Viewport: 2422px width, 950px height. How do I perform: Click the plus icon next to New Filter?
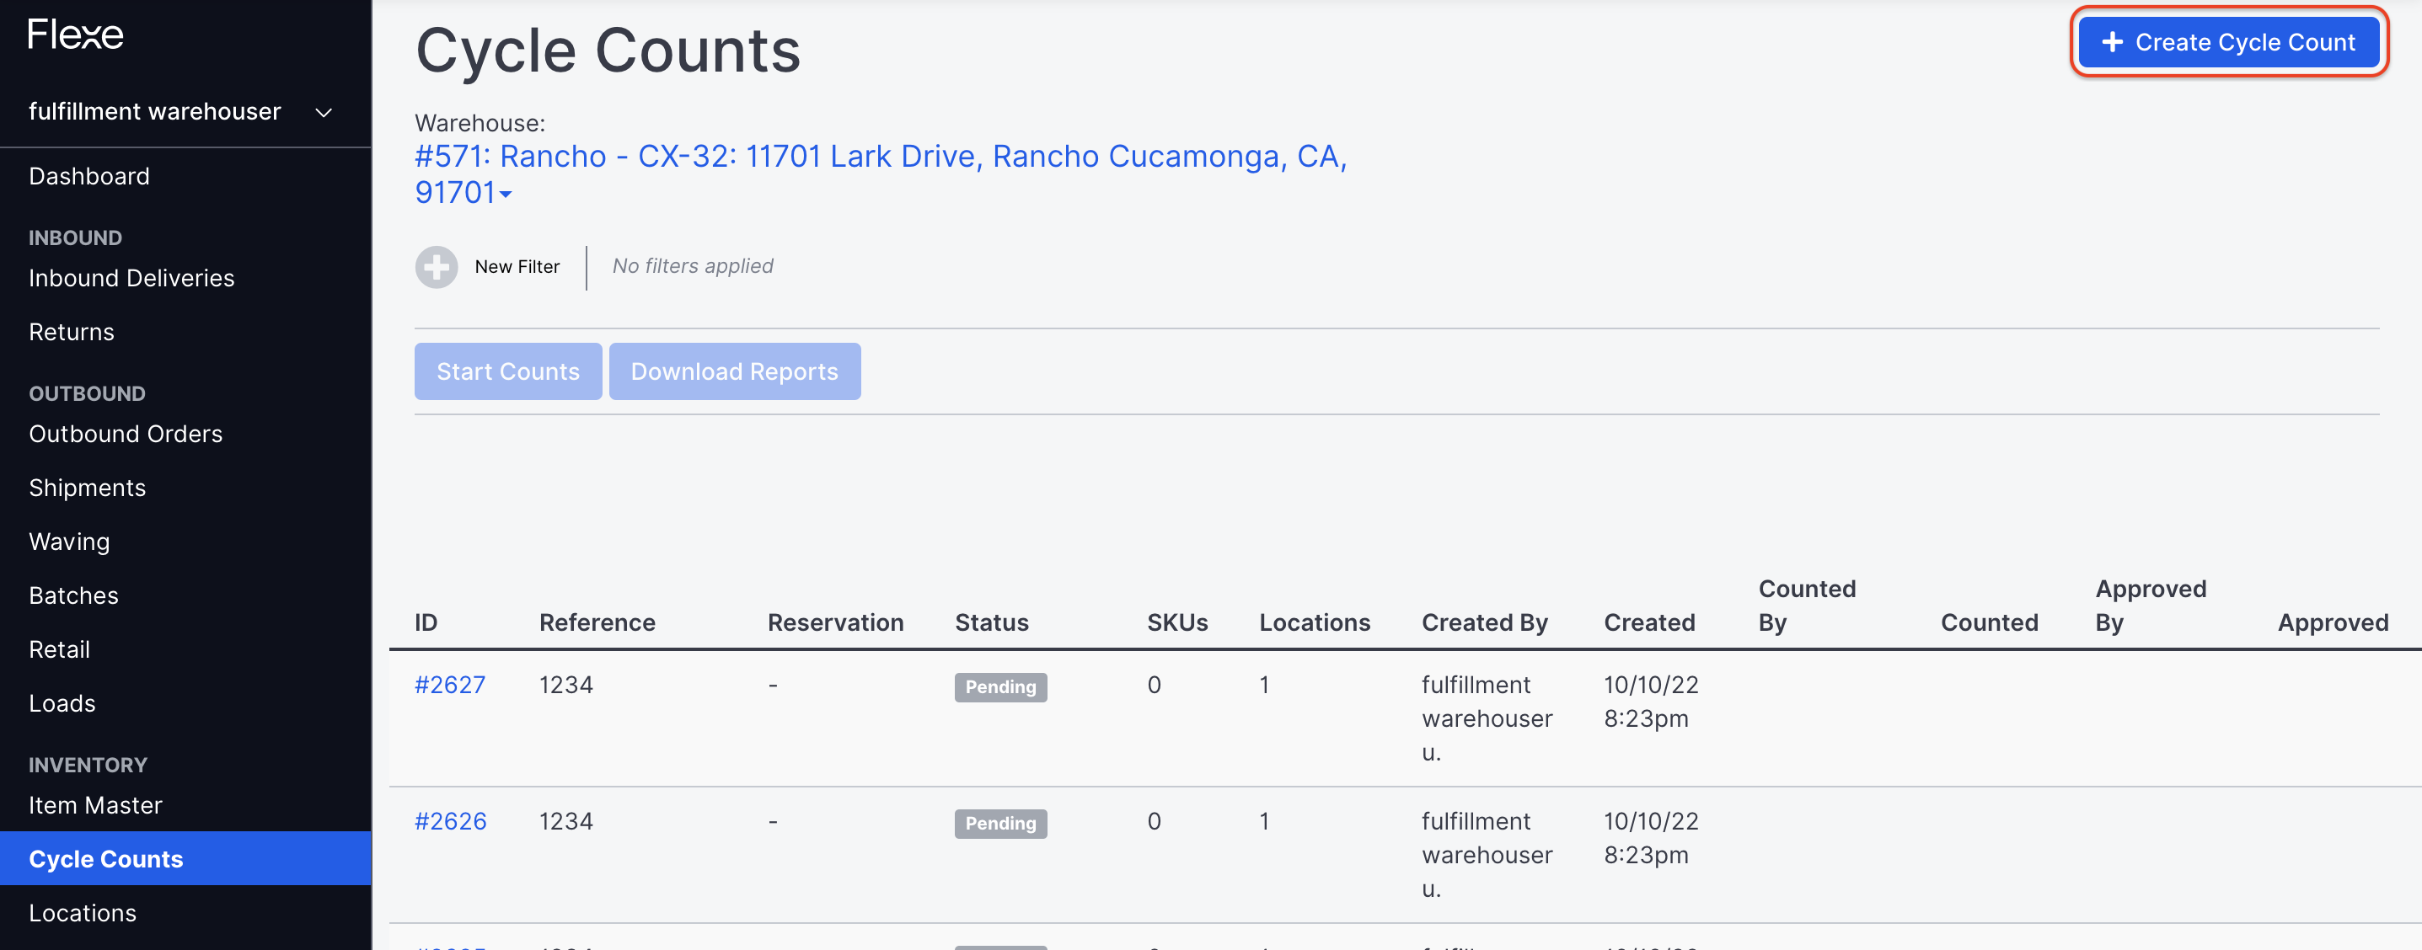pyautogui.click(x=437, y=267)
